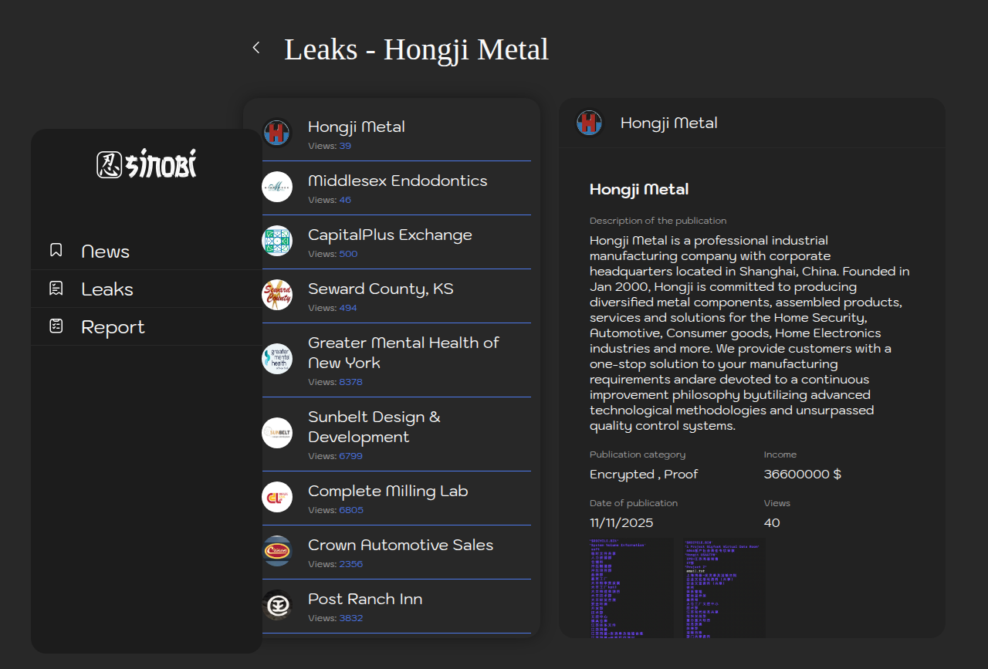
Task: Click the bookmark icon next to News
Action: click(x=56, y=251)
